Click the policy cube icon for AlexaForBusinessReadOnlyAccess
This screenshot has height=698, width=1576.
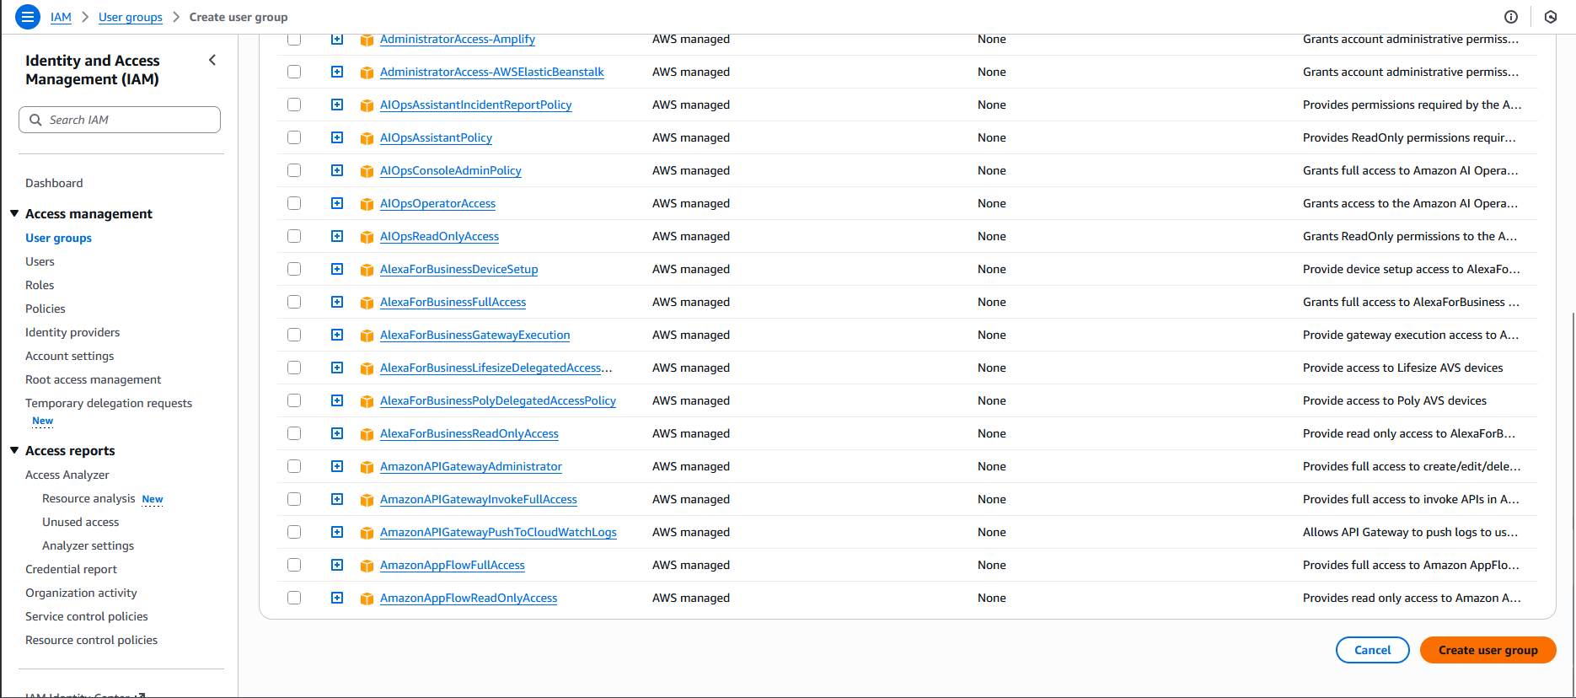tap(367, 434)
